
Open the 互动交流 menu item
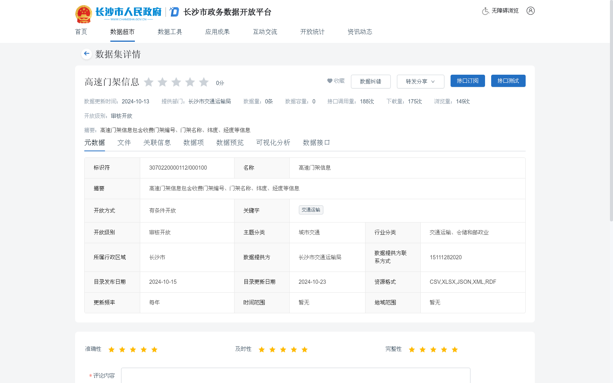264,32
